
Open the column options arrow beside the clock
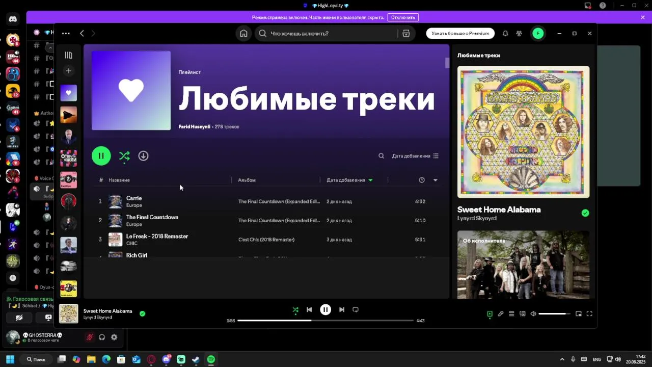coord(435,180)
